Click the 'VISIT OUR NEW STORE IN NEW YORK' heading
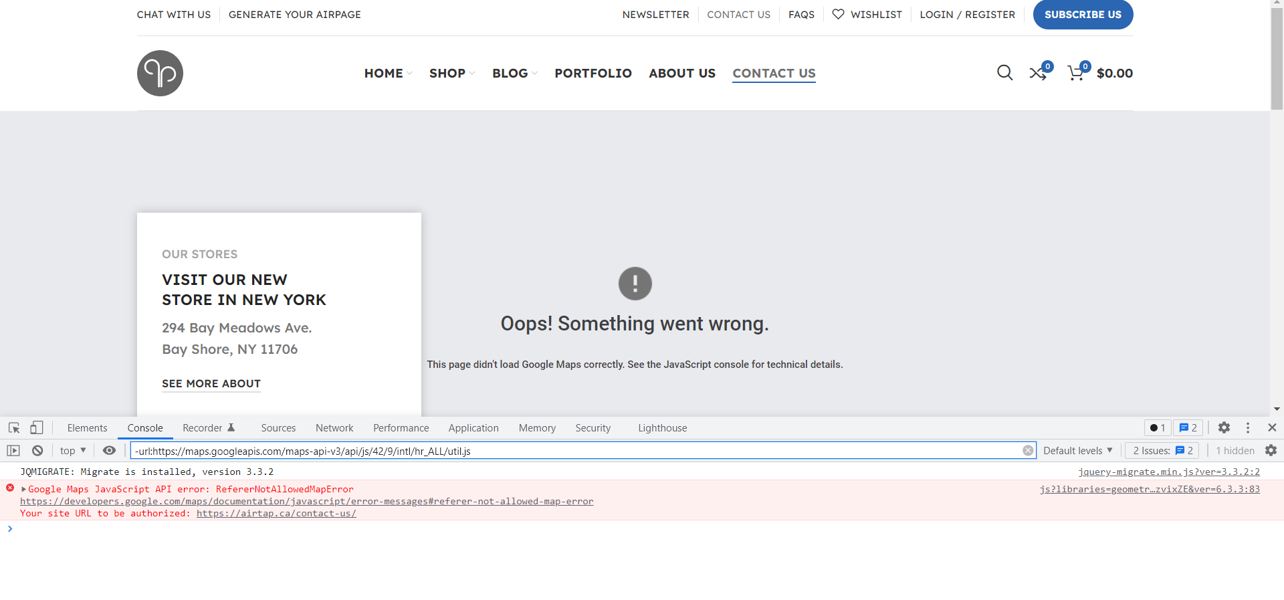 click(244, 290)
